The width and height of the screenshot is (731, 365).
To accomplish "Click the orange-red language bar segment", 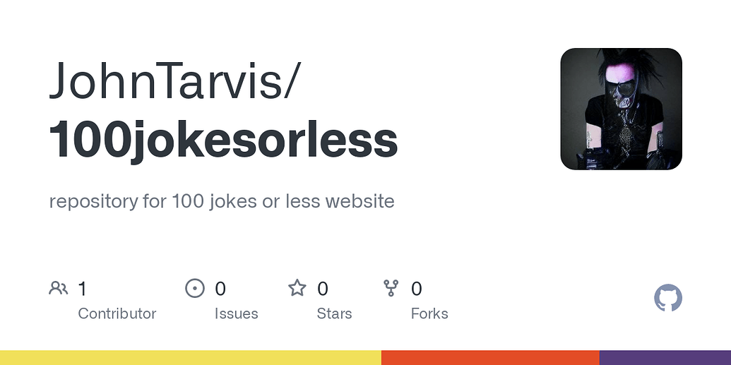I will tap(490, 357).
